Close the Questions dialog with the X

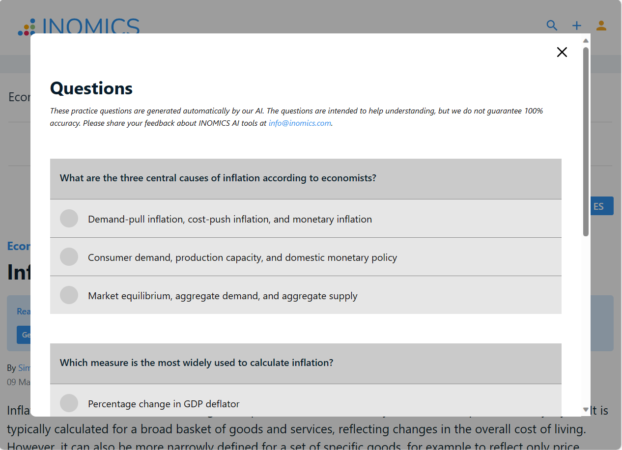coord(562,52)
